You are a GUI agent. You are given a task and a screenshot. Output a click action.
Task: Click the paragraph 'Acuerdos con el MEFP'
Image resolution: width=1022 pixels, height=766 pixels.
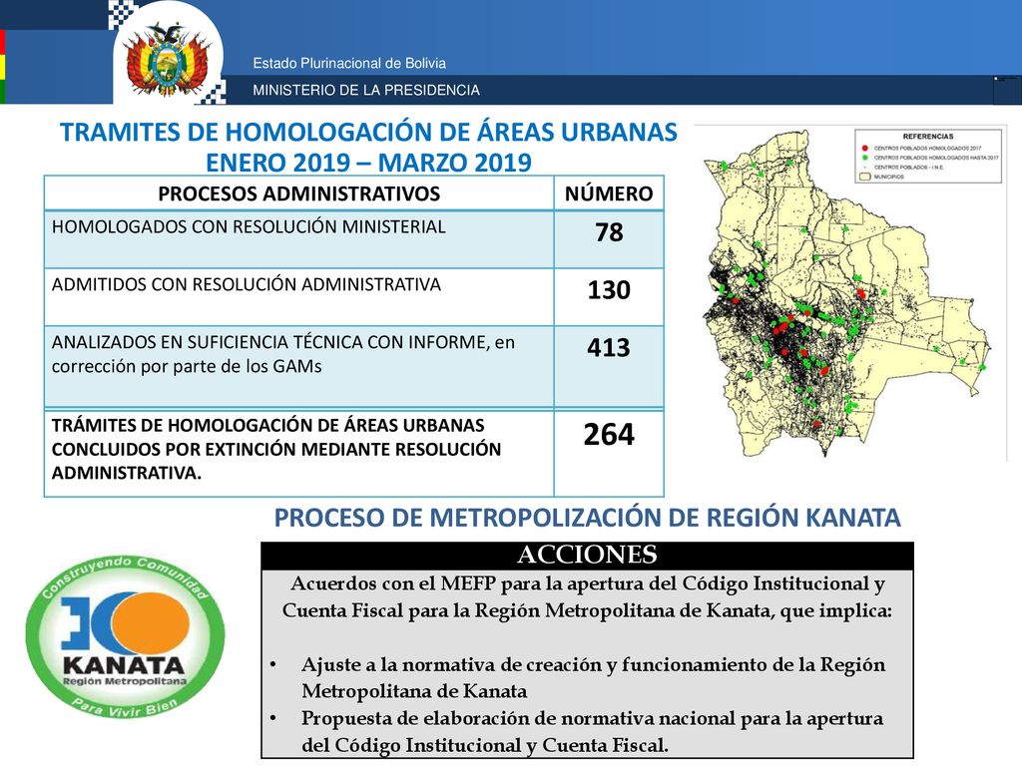[587, 597]
